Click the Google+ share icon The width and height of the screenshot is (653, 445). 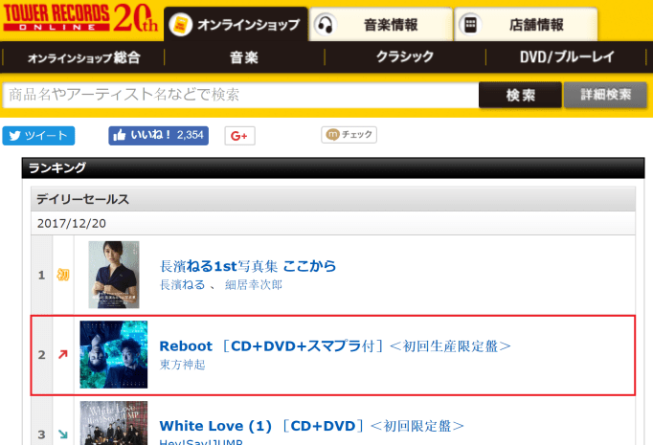(x=239, y=136)
